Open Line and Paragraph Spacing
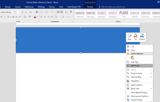 (x=56, y=17)
